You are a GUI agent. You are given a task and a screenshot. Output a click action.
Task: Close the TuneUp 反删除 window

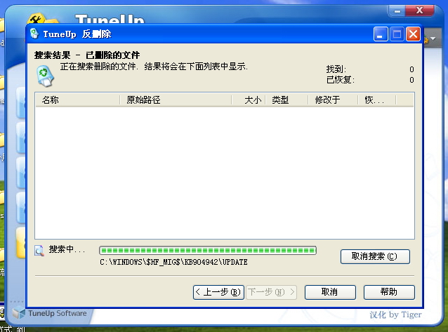[x=413, y=34]
